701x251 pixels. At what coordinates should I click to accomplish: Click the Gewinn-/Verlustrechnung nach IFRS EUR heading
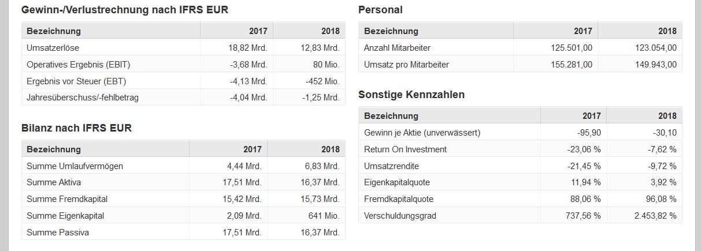click(124, 10)
